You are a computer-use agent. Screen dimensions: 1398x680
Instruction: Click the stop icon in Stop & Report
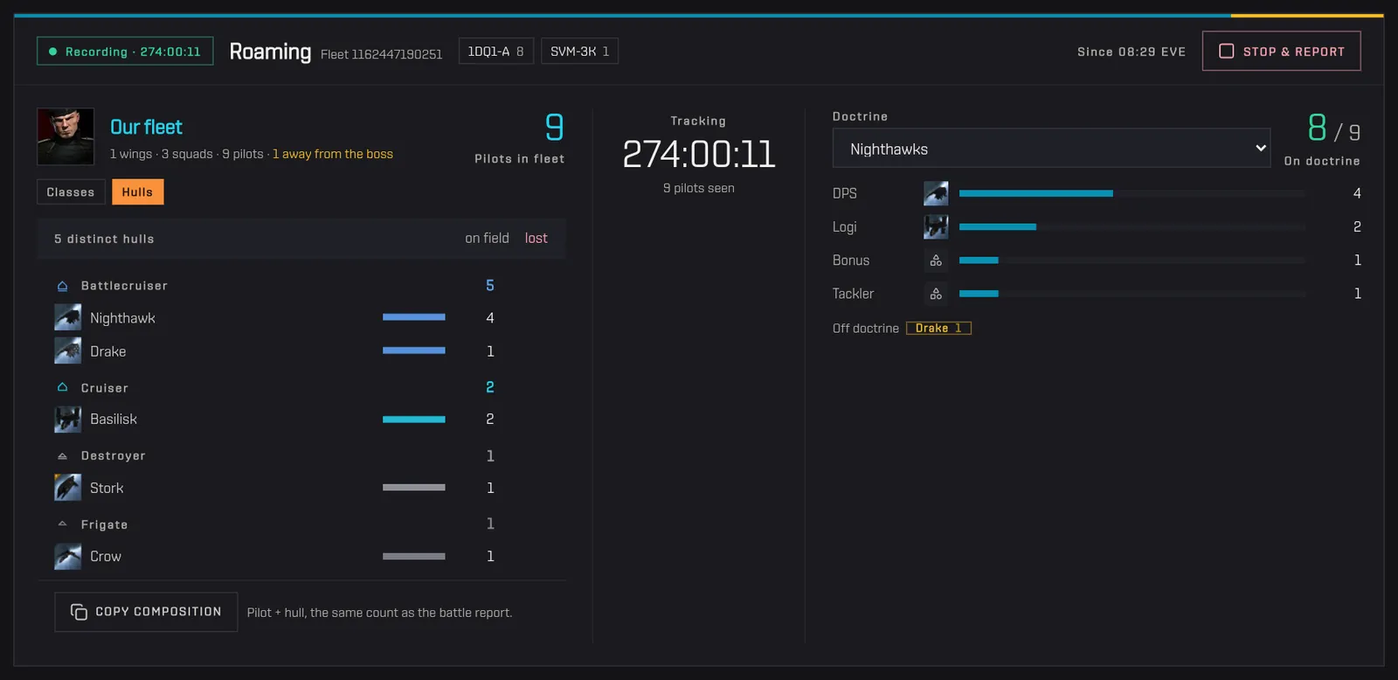click(1227, 52)
